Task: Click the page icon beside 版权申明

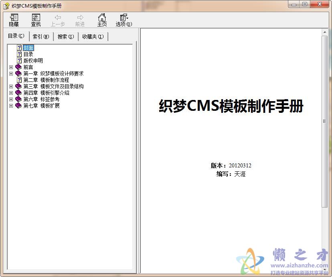Action: [19, 61]
